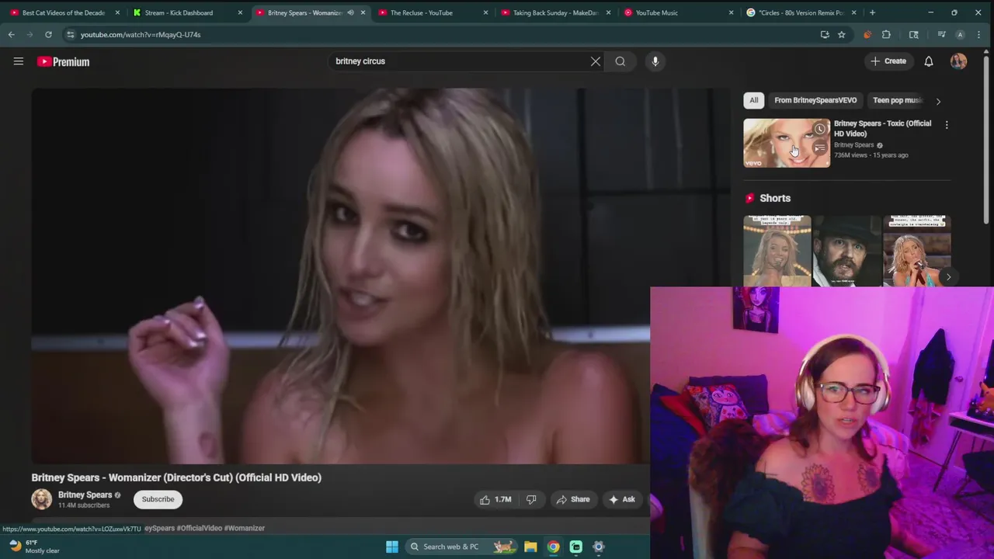
Task: View site information icon in address bar
Action: click(x=71, y=34)
